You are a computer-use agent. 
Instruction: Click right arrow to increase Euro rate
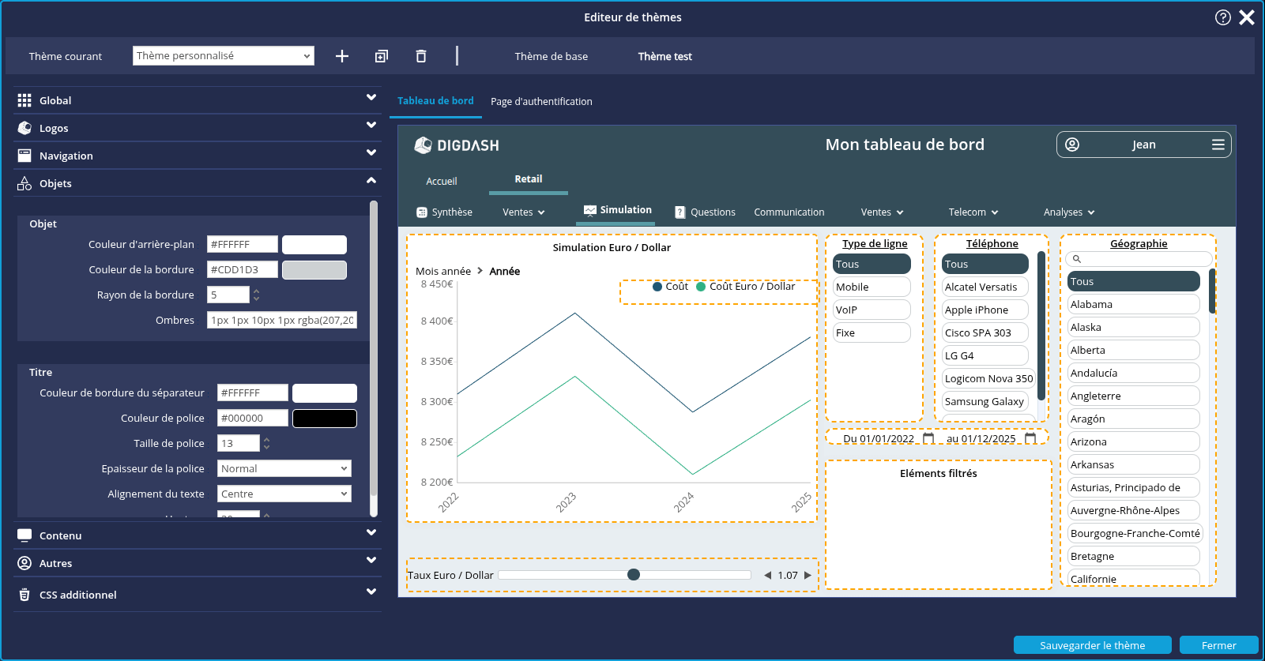[x=808, y=575]
